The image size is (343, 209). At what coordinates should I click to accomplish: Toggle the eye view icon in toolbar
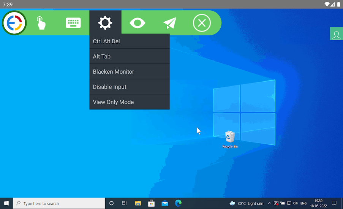138,23
